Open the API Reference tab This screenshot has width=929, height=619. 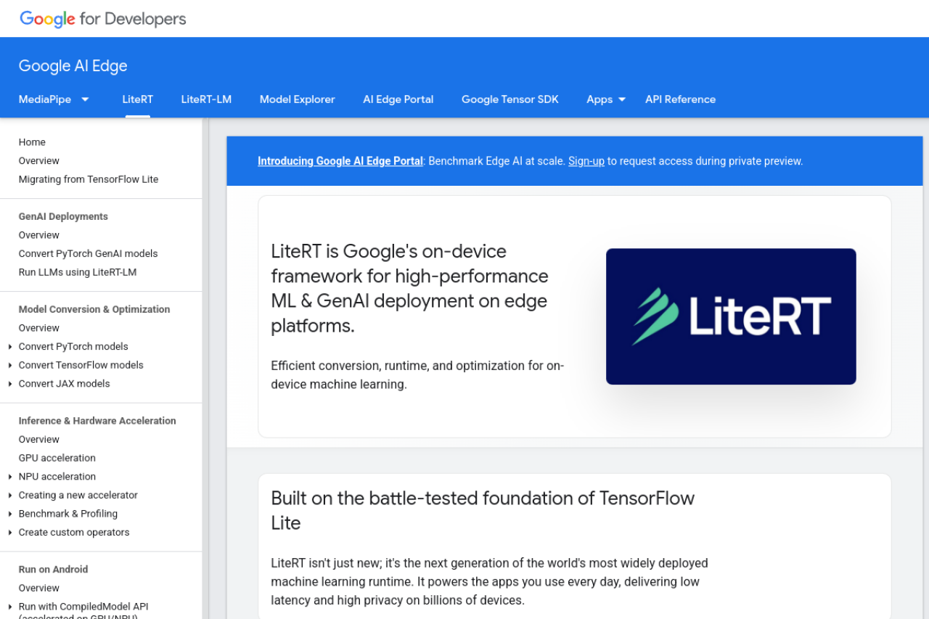click(x=681, y=99)
